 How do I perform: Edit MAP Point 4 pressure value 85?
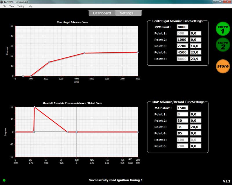(x=182, y=133)
